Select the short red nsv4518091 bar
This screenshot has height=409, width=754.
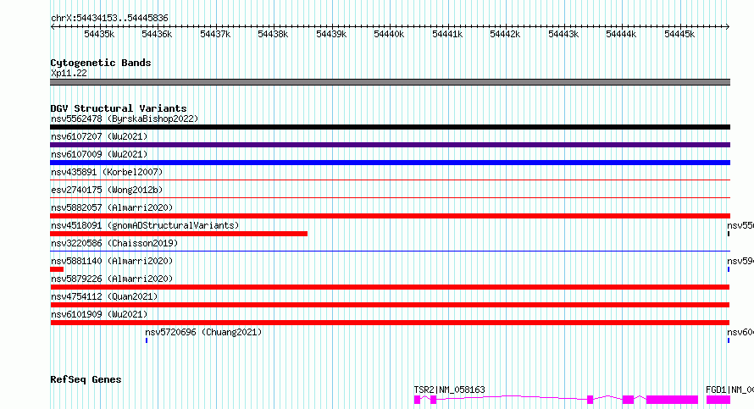tap(179, 234)
